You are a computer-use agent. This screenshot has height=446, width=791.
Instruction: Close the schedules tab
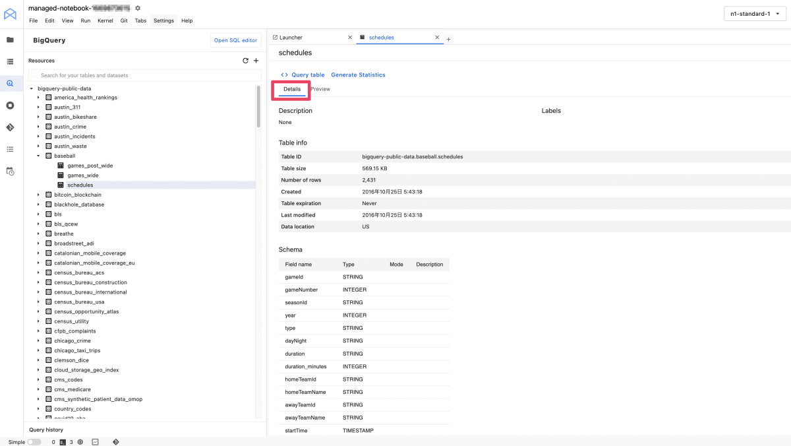437,38
